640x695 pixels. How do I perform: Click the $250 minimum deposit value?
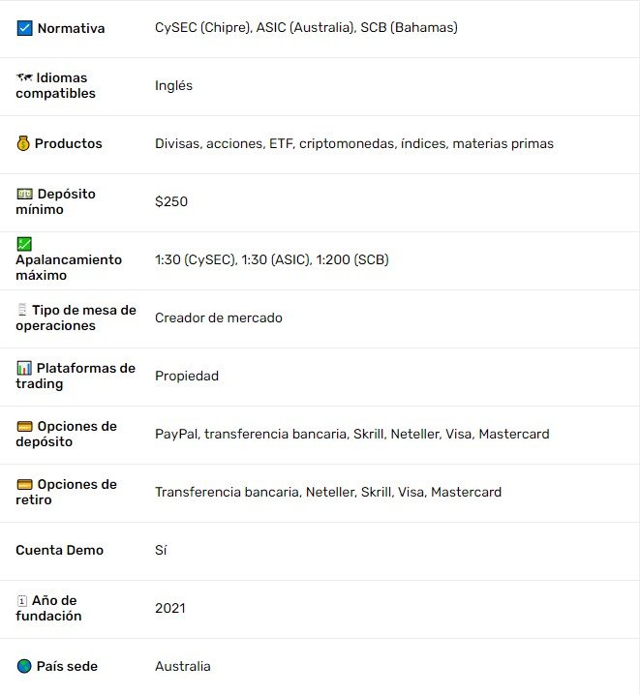click(171, 201)
